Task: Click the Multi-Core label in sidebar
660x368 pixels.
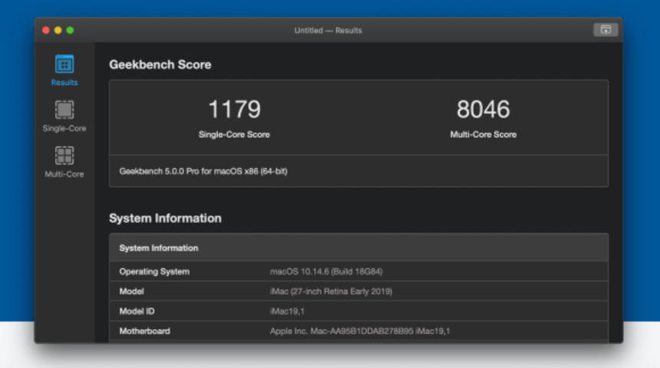Action: click(x=64, y=174)
